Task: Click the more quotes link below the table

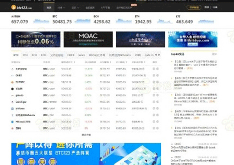Action: (86, 135)
